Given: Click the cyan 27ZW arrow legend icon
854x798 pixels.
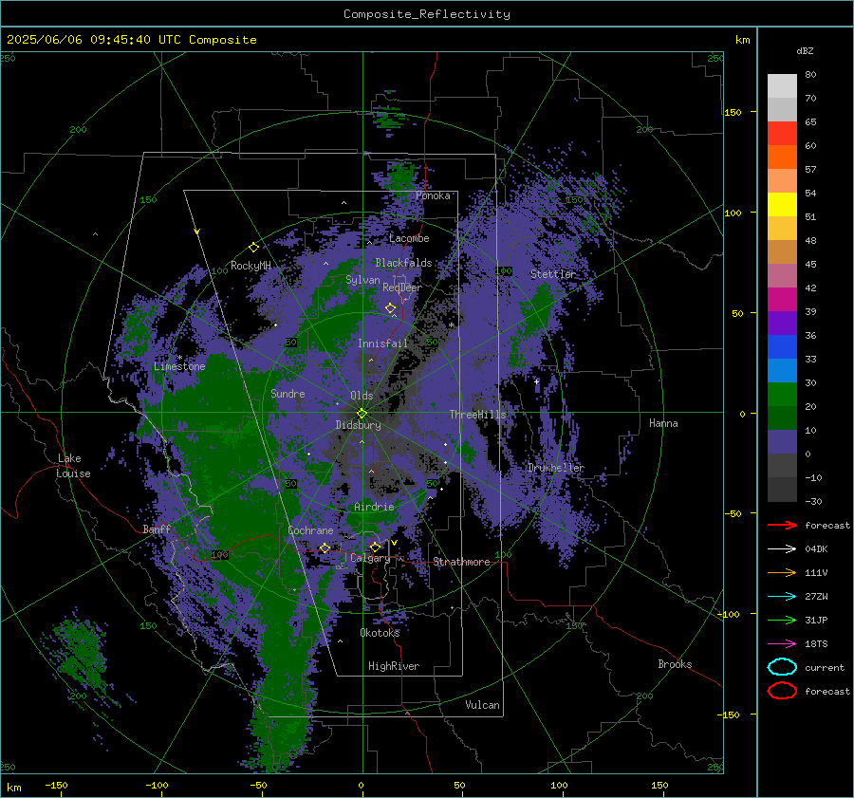Looking at the screenshot, I should (x=782, y=597).
